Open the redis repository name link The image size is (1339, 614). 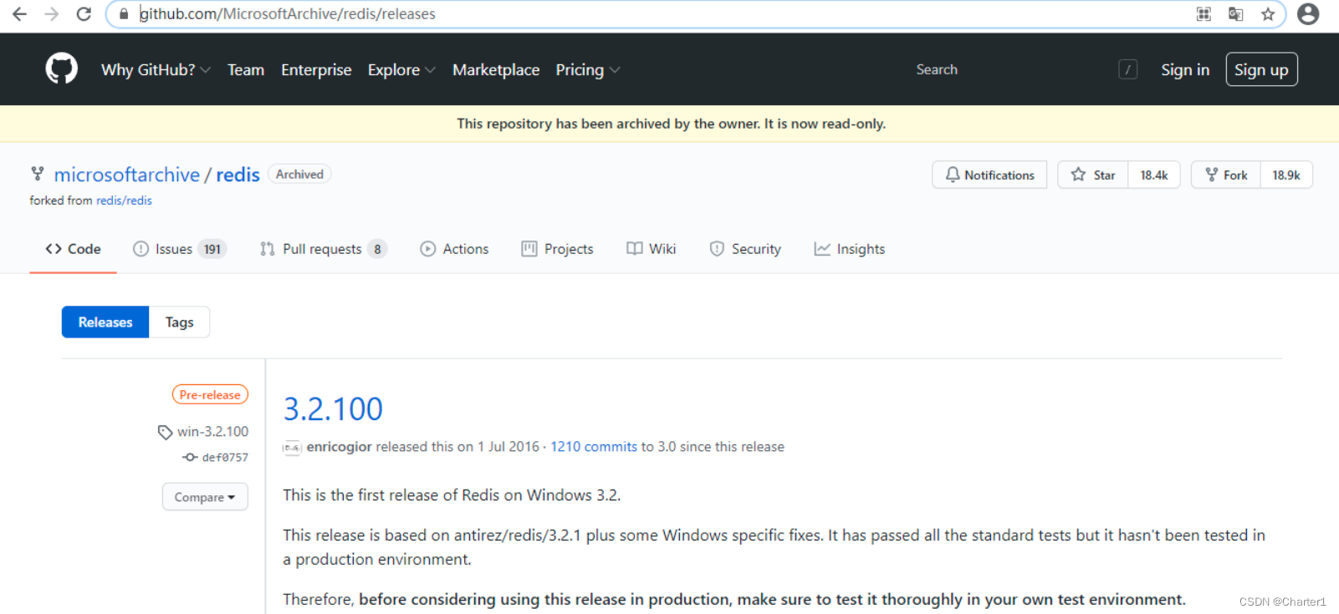coord(238,175)
